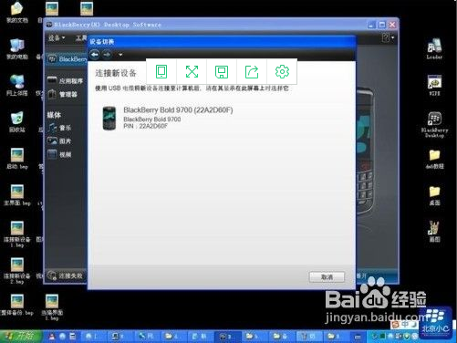Open the history dropdown next to the forward arrow
The image size is (457, 343).
point(120,55)
